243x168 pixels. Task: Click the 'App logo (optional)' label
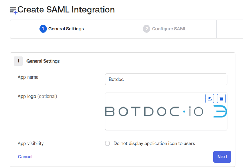click(x=37, y=96)
